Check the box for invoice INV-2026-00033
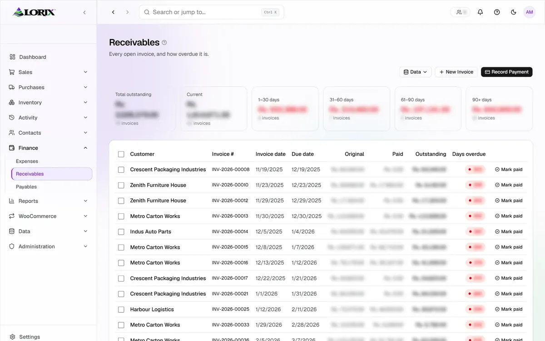Image resolution: width=545 pixels, height=341 pixels. click(121, 325)
